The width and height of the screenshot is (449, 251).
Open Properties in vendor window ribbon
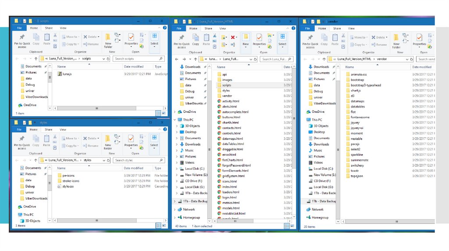click(420, 40)
